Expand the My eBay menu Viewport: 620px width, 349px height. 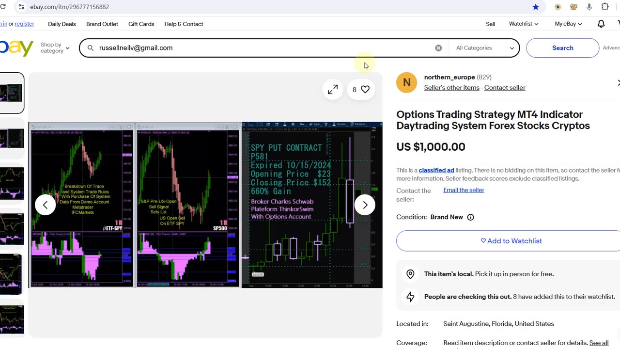pyautogui.click(x=569, y=24)
